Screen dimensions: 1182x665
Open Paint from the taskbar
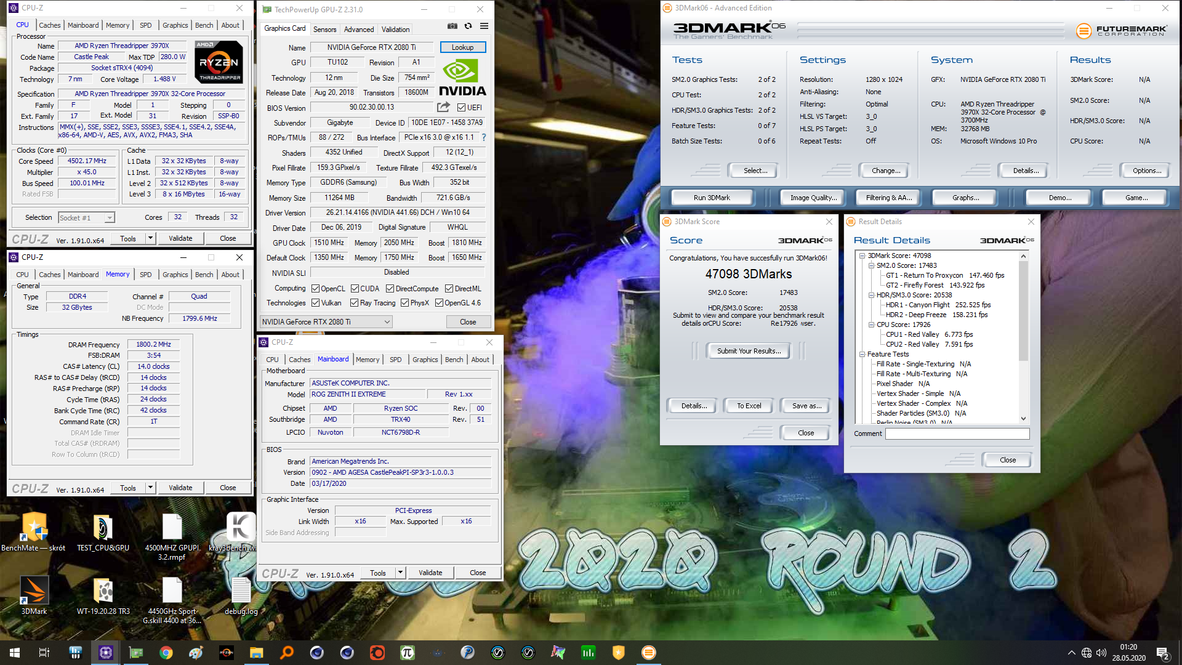[x=196, y=653]
